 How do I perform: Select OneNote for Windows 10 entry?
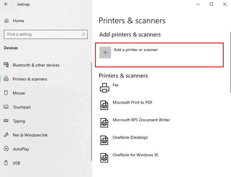[x=159, y=158]
